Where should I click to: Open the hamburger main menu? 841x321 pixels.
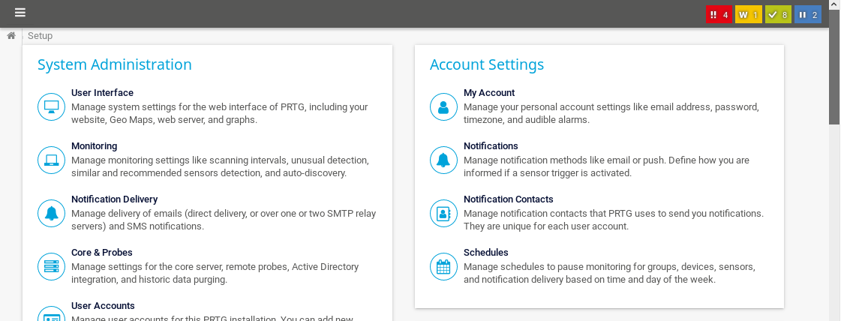tap(20, 13)
